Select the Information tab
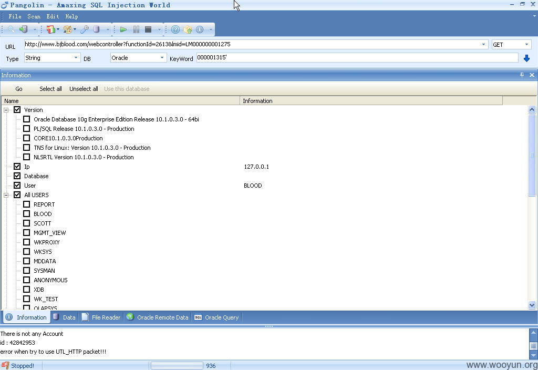538x370 pixels. tap(26, 317)
